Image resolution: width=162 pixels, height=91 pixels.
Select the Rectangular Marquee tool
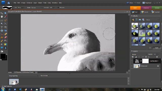(2, 20)
